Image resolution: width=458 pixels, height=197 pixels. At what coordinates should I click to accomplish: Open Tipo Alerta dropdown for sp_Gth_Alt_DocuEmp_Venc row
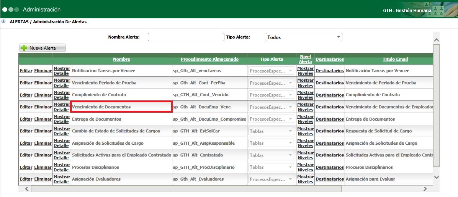tap(272, 107)
